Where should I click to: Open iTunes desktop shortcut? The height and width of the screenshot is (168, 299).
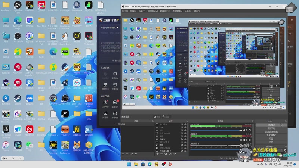[x=6, y=146]
